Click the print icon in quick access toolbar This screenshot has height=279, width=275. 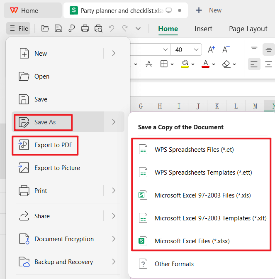85,29
